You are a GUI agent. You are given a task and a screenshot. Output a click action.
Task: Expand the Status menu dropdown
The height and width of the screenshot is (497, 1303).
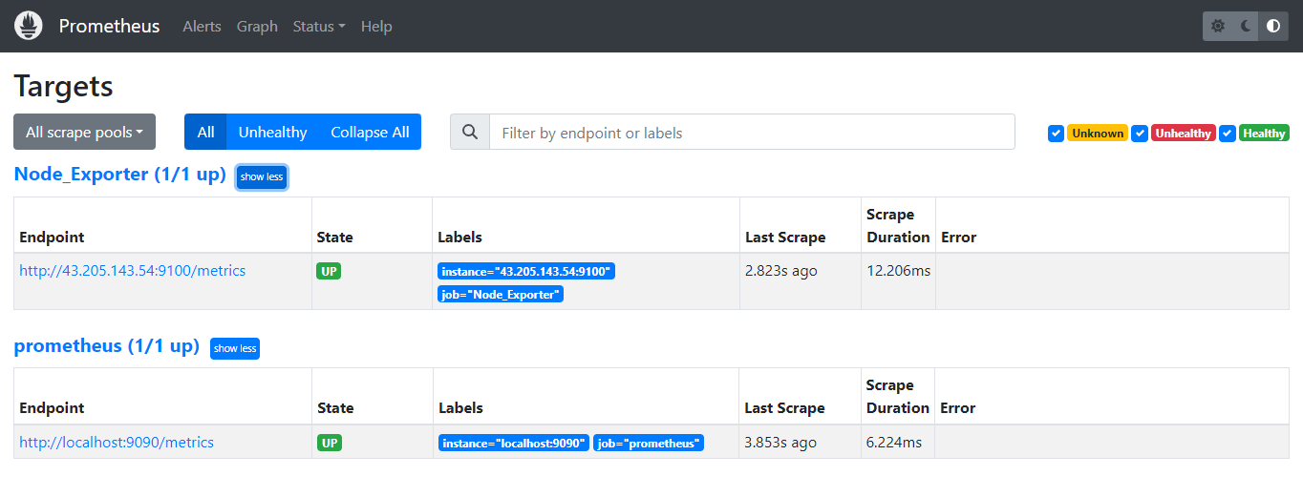coord(319,26)
